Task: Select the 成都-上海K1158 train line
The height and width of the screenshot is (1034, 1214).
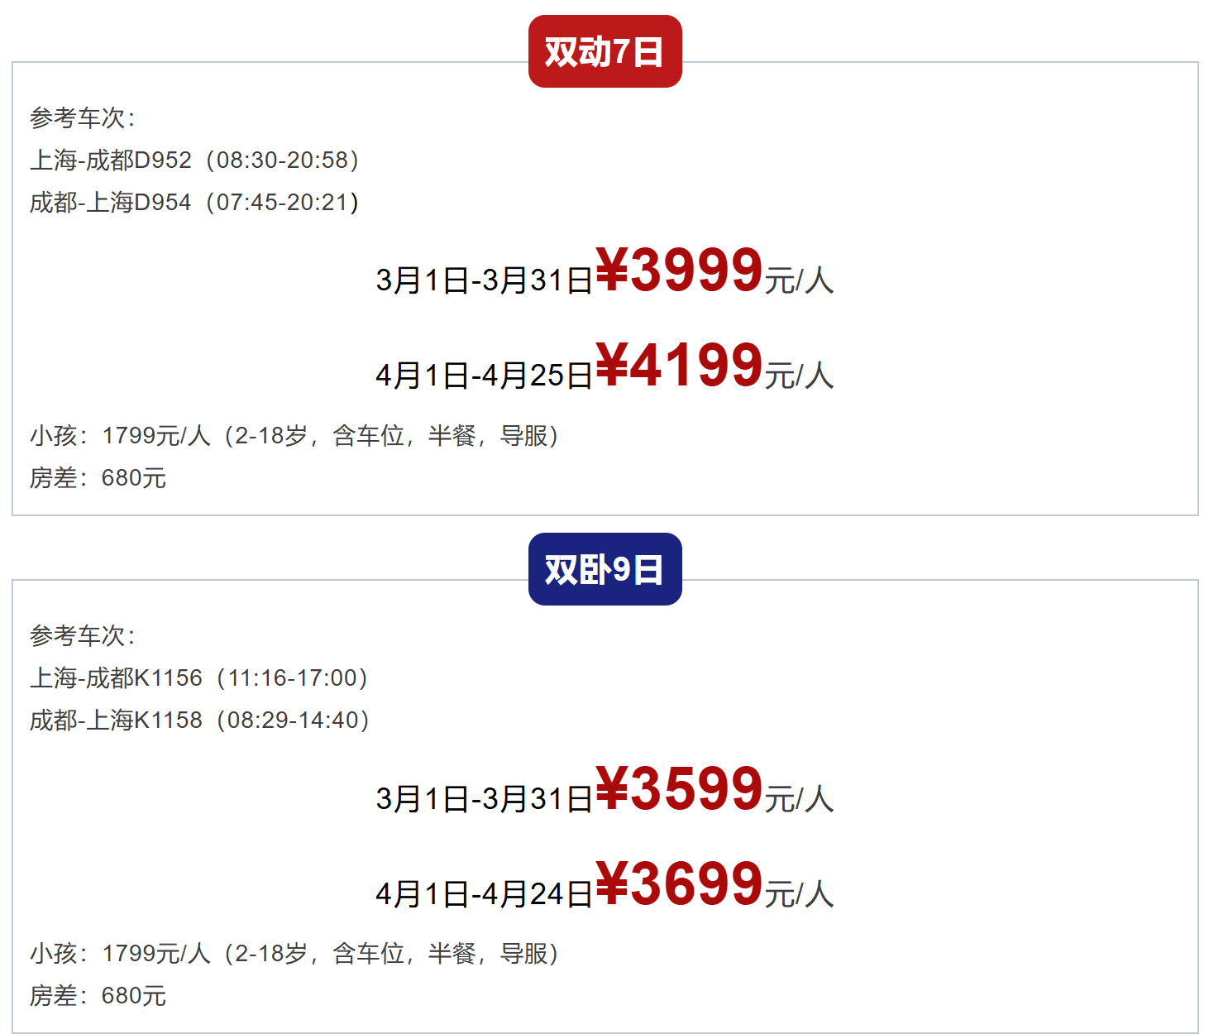Action: click(x=199, y=720)
